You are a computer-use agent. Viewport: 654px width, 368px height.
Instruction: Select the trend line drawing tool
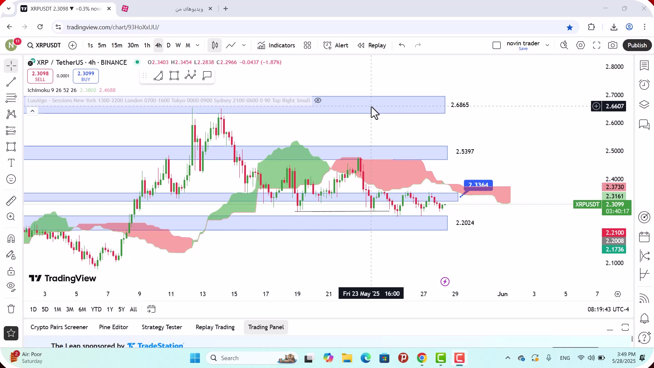point(11,82)
